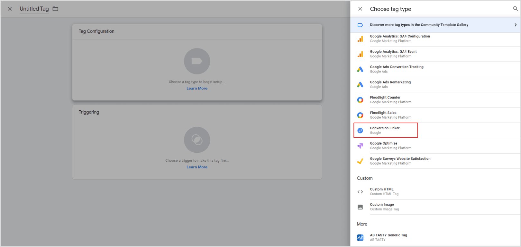The height and width of the screenshot is (247, 521).
Task: Click the folder icon beside Untitled Tag
Action: click(x=56, y=9)
